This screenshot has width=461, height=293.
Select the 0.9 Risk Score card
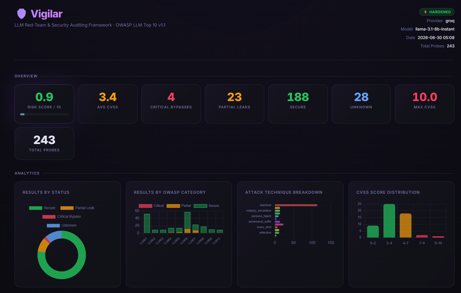pos(44,104)
